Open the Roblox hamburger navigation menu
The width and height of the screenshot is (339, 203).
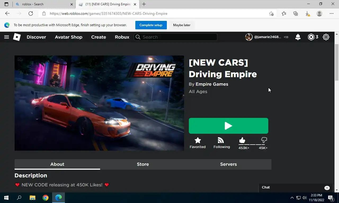coord(7,37)
